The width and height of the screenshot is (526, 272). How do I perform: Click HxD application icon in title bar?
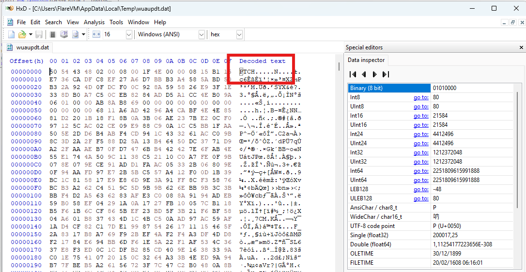coord(9,9)
